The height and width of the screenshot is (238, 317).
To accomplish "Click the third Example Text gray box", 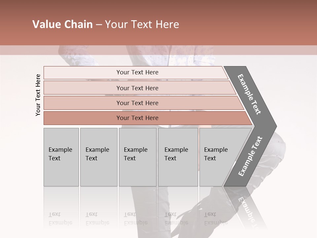I will [137, 157].
